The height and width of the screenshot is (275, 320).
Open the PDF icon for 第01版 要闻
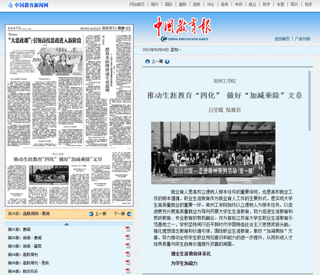[x=128, y=229]
